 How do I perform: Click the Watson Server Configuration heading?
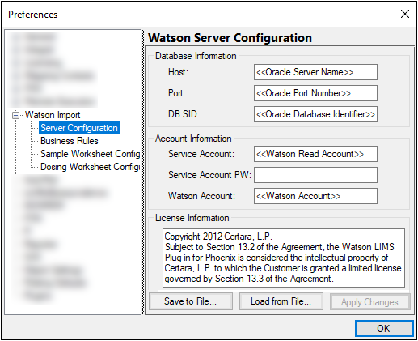coord(230,38)
